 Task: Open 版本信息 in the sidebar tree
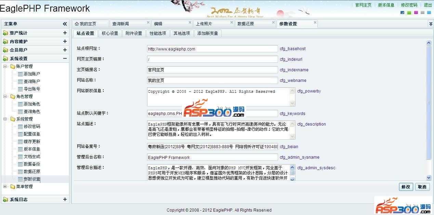(32, 149)
